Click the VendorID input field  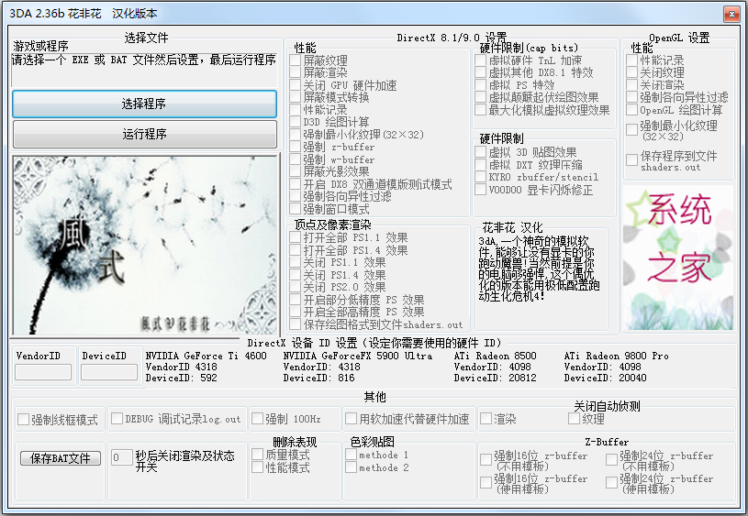43,372
